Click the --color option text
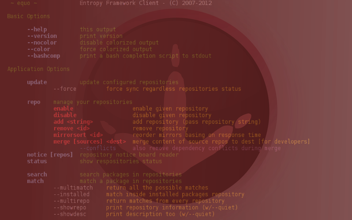 (x=38, y=49)
